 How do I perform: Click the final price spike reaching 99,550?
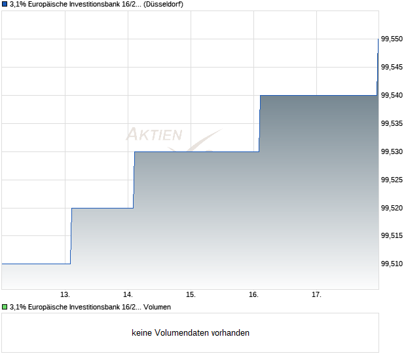[x=378, y=67]
